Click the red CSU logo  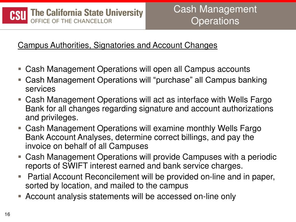(15, 15)
